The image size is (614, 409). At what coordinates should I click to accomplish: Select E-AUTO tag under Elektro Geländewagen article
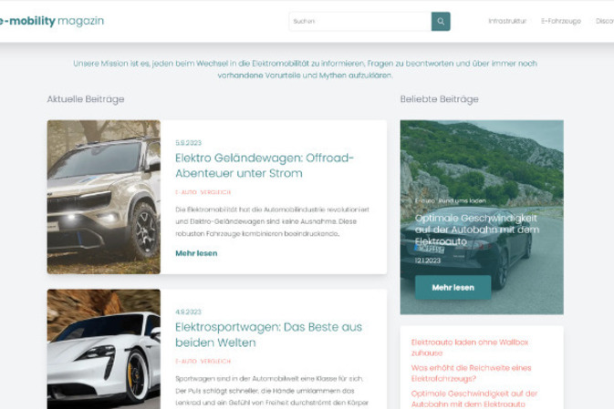tap(186, 192)
